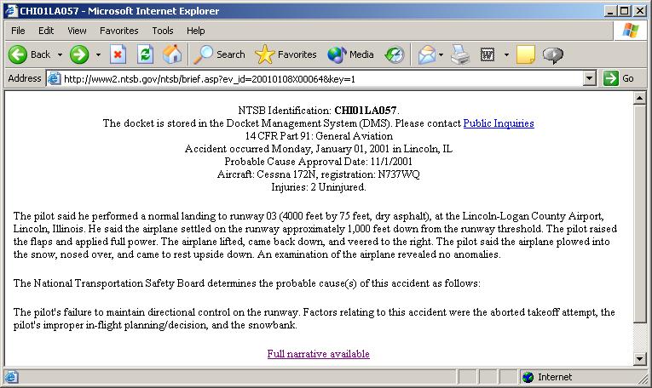Viewport: 652px width, 388px height.
Task: Click the text '14 CFR Part 91: General Aviation'
Action: pos(319,136)
